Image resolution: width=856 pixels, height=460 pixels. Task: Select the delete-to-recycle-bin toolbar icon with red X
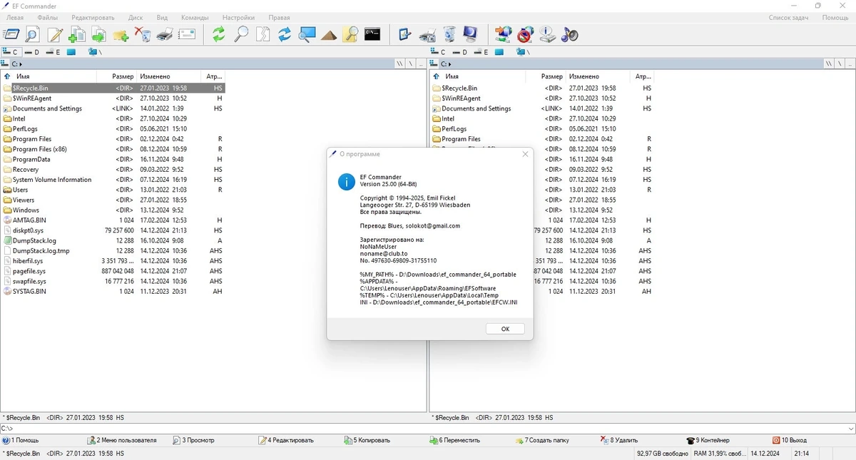coord(143,34)
